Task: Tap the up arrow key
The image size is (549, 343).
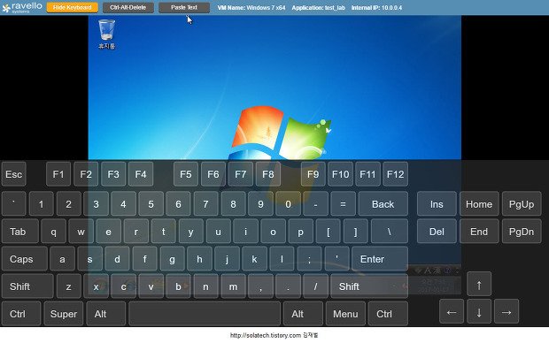Action: click(479, 285)
